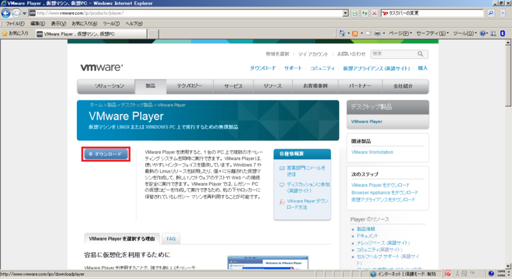Viewport: 512px width, 279px height.
Task: Click the blue help icon in the language bar
Action: (x=491, y=273)
